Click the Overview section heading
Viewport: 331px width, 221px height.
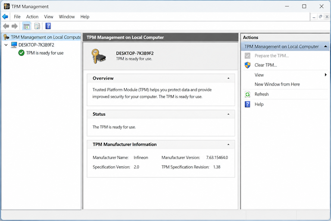click(103, 78)
